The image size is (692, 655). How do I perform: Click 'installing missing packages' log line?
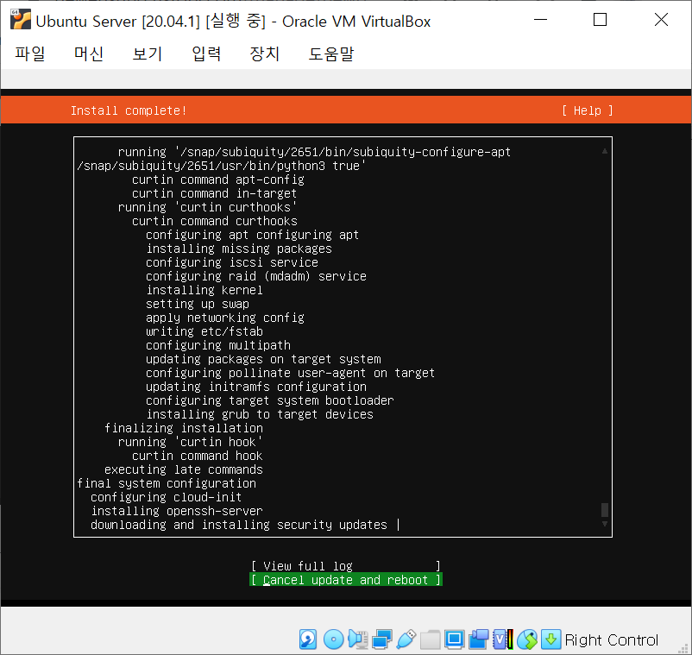coord(239,249)
